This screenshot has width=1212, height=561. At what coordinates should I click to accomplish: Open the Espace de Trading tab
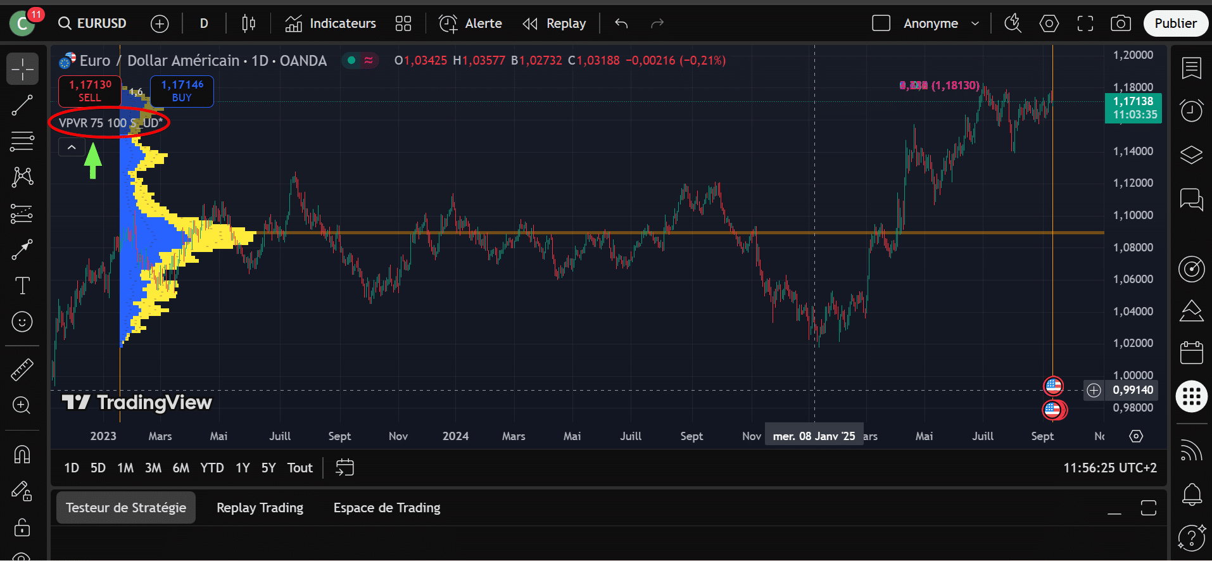pos(386,508)
